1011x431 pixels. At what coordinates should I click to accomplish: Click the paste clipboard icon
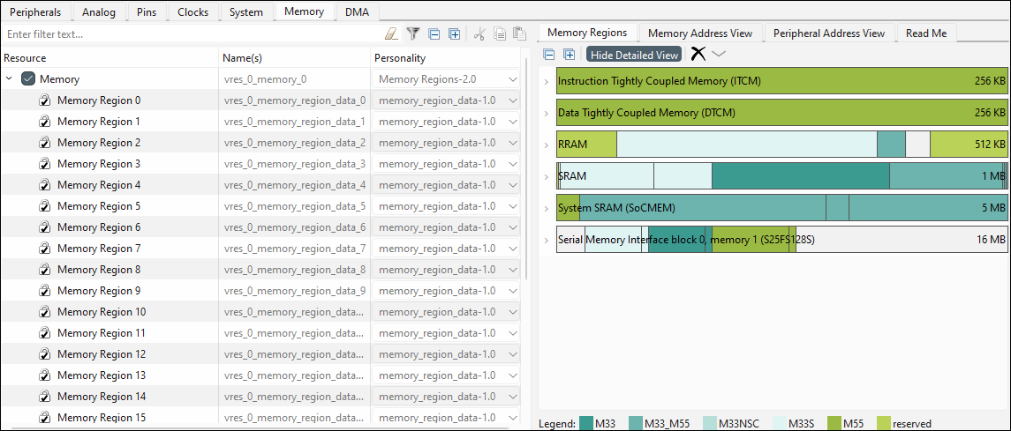coord(519,34)
